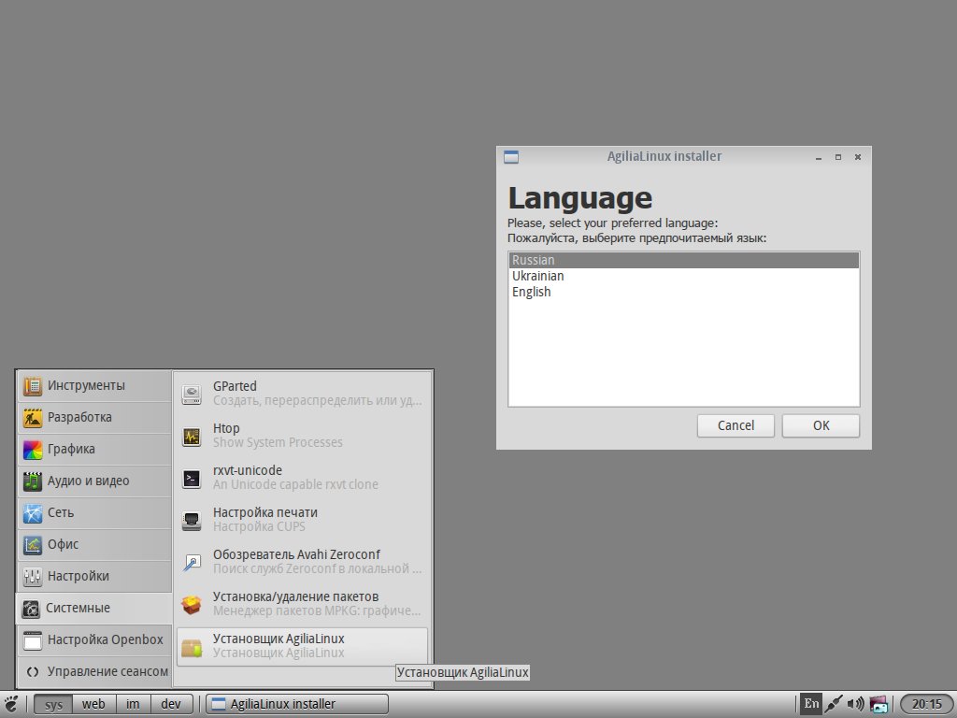This screenshot has width=957, height=718.
Task: Open the Офис menu category
Action: pyautogui.click(x=94, y=545)
